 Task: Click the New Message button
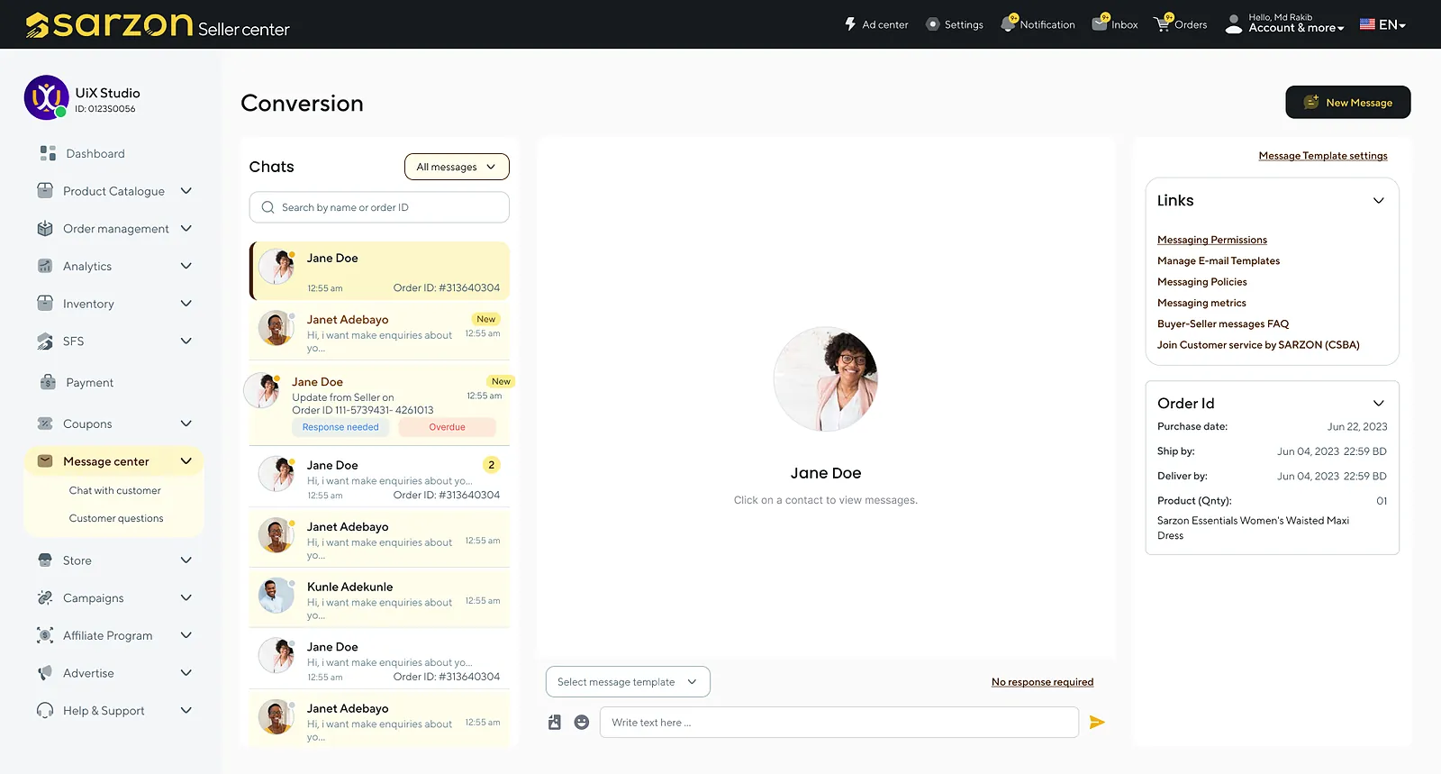point(1348,102)
